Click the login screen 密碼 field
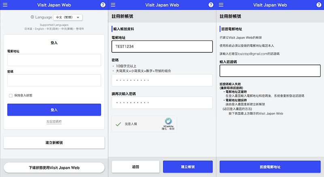The width and height of the screenshot is (324, 177). coord(54,80)
